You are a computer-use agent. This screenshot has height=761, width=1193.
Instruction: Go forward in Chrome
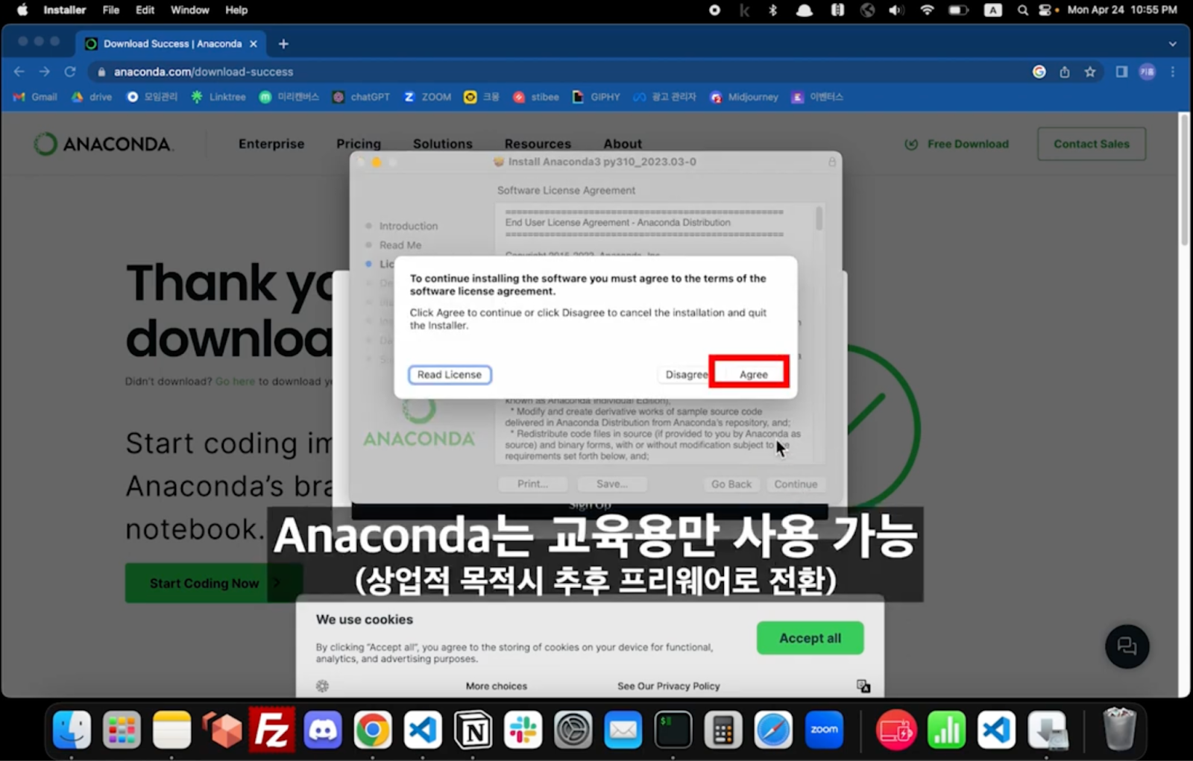[x=45, y=72]
